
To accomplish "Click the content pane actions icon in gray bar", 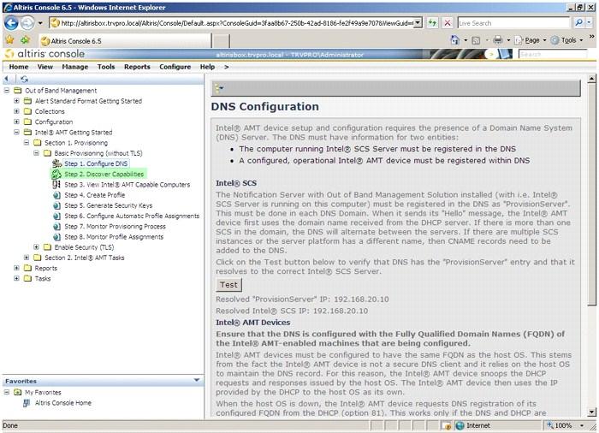I will click(218, 89).
